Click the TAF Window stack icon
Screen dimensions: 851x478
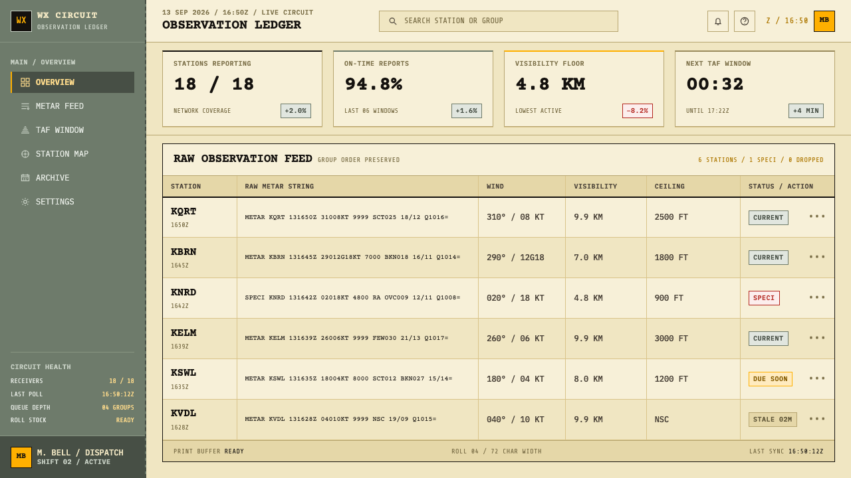pyautogui.click(x=25, y=130)
